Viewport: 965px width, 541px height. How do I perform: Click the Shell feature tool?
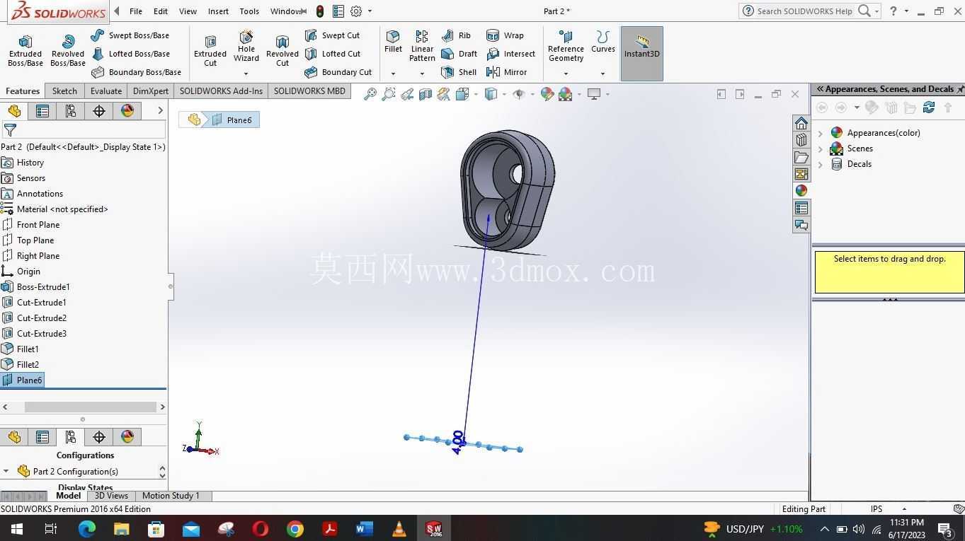coord(459,72)
